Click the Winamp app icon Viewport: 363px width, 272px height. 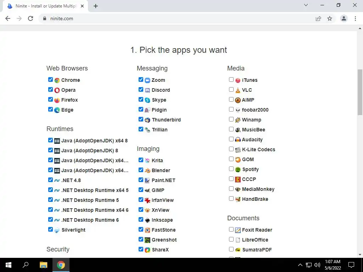tap(238, 120)
